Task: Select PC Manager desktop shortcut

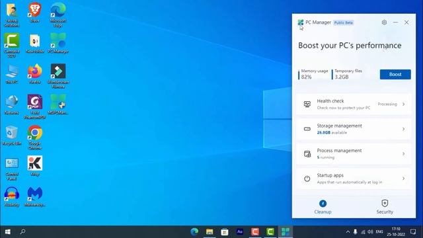Action: click(x=58, y=43)
